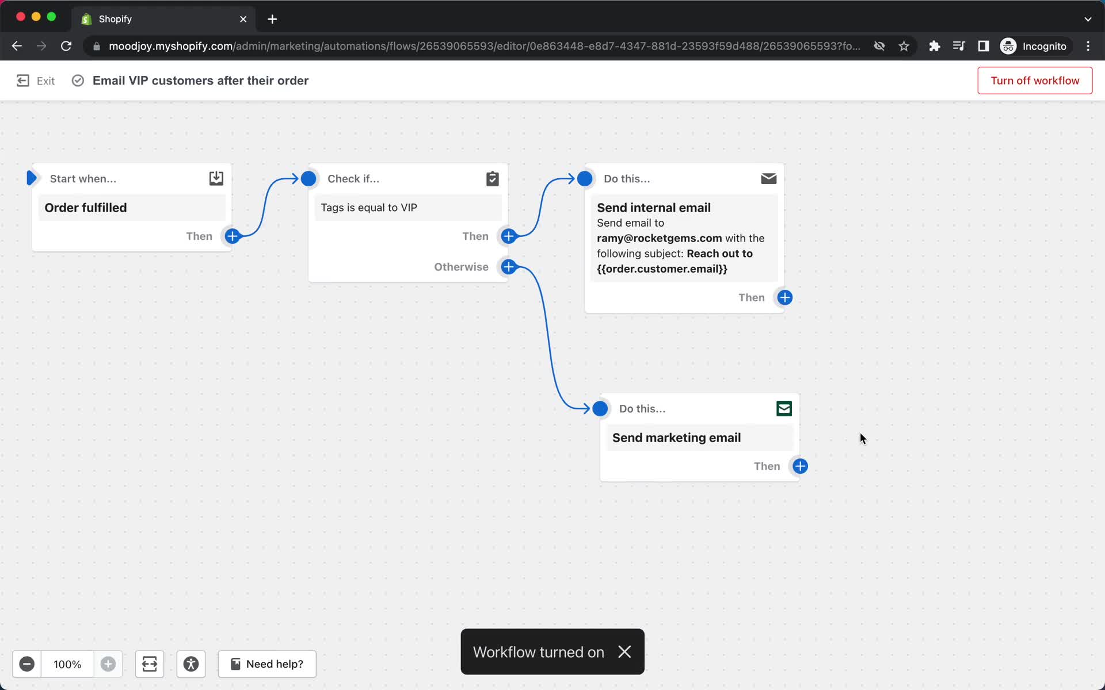This screenshot has height=690, width=1105.
Task: Toggle the workflow off via header button
Action: pos(1035,80)
